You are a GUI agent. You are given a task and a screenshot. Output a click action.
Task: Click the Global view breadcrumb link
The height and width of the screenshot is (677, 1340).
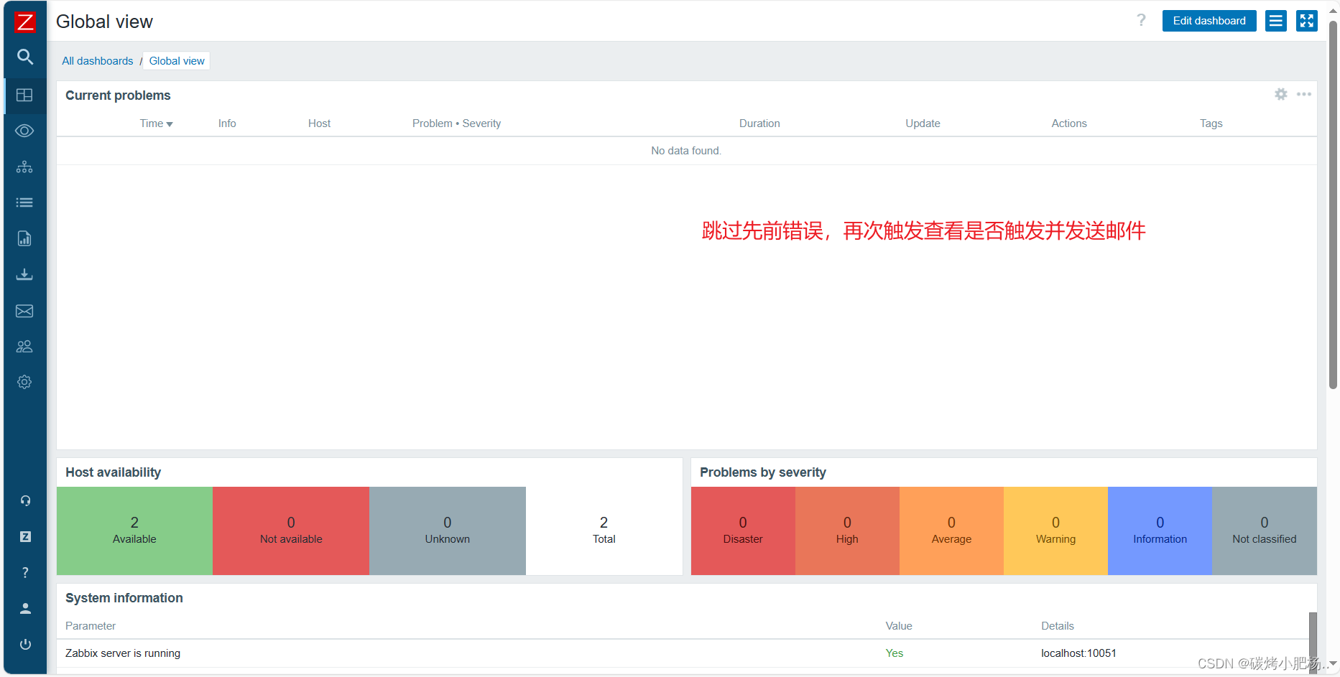coord(177,61)
